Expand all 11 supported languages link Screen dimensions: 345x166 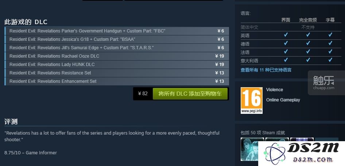coord(266,70)
